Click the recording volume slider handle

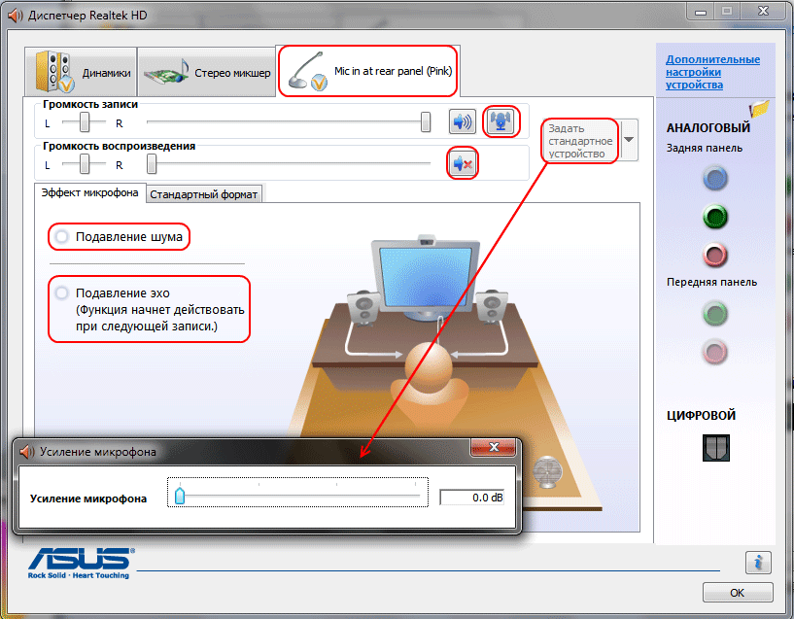[426, 122]
